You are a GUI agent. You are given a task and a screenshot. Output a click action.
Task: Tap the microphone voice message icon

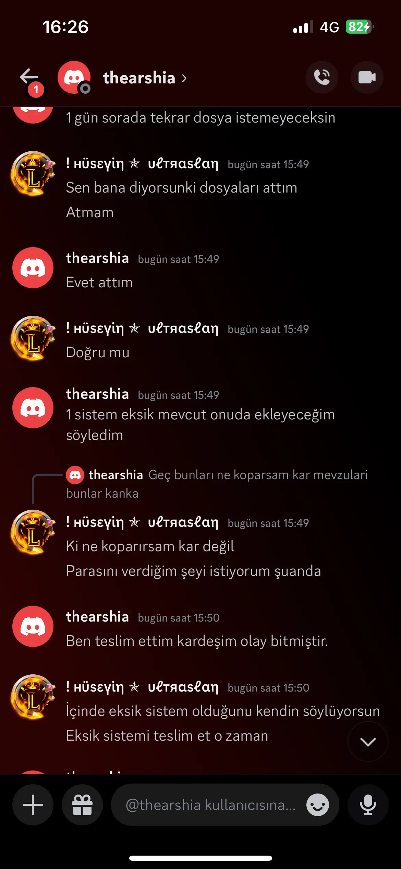tap(368, 804)
